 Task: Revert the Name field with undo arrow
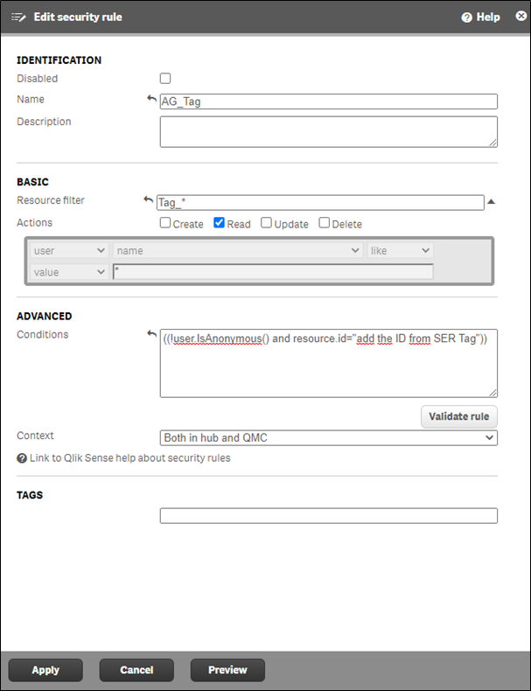(152, 100)
